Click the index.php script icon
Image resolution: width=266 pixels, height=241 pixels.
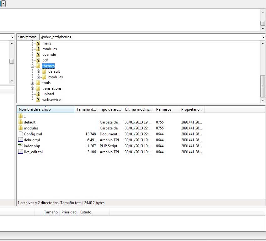[x=21, y=146]
